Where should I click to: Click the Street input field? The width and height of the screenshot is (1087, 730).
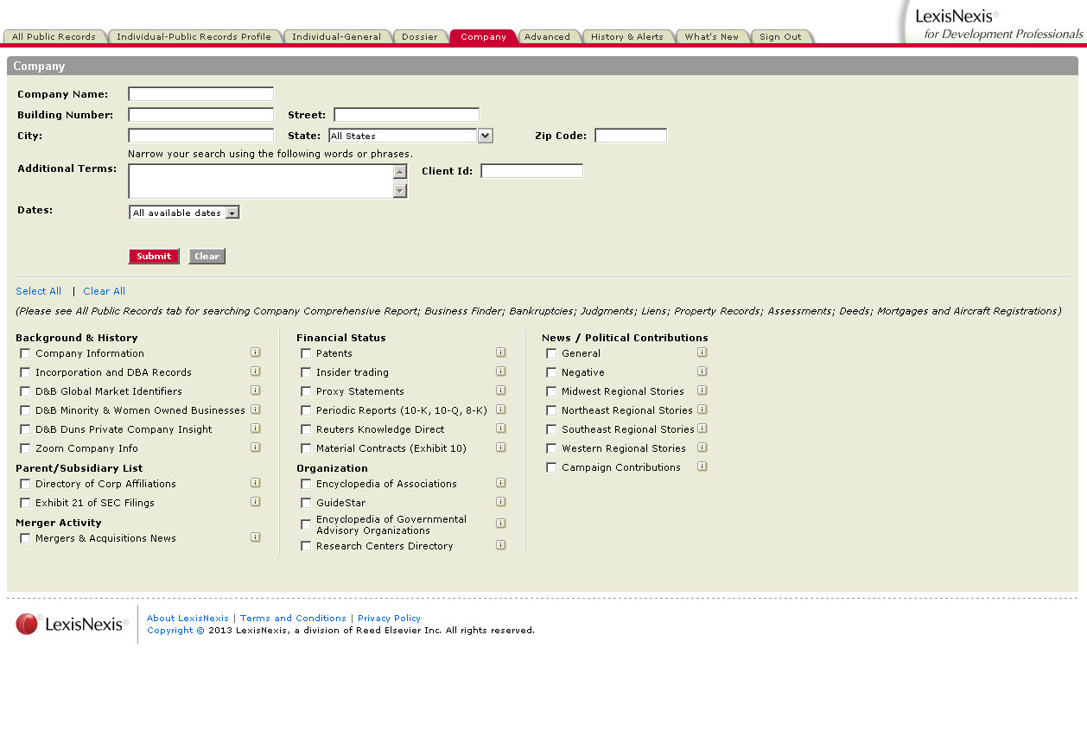click(407, 115)
